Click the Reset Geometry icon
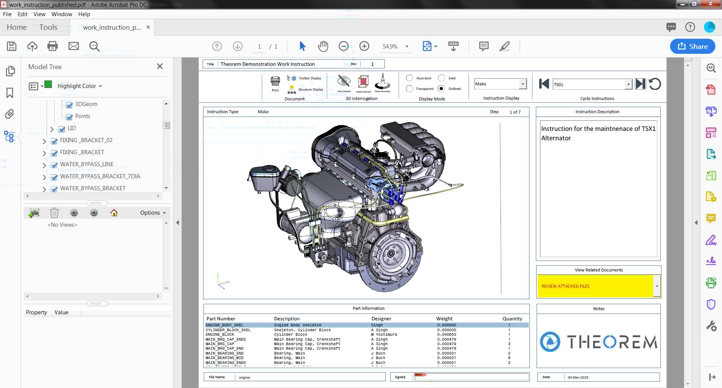The height and width of the screenshot is (388, 722). [x=383, y=81]
